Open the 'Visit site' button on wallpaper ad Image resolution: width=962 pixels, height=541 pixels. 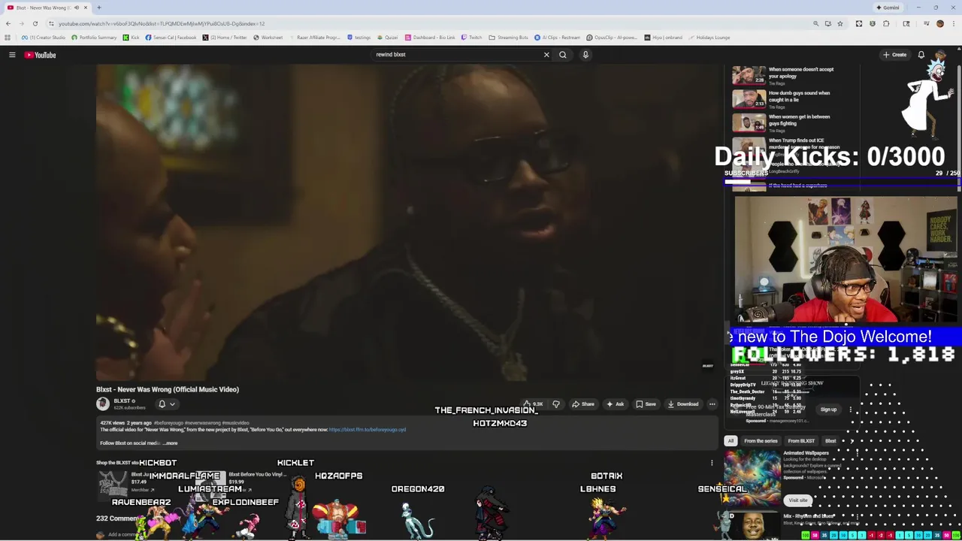[798, 500]
